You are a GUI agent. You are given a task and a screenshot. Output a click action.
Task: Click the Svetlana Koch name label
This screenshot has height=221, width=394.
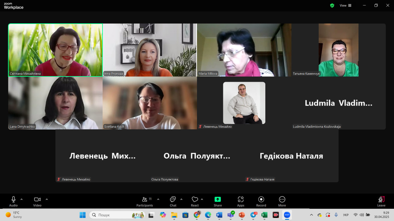point(114,126)
